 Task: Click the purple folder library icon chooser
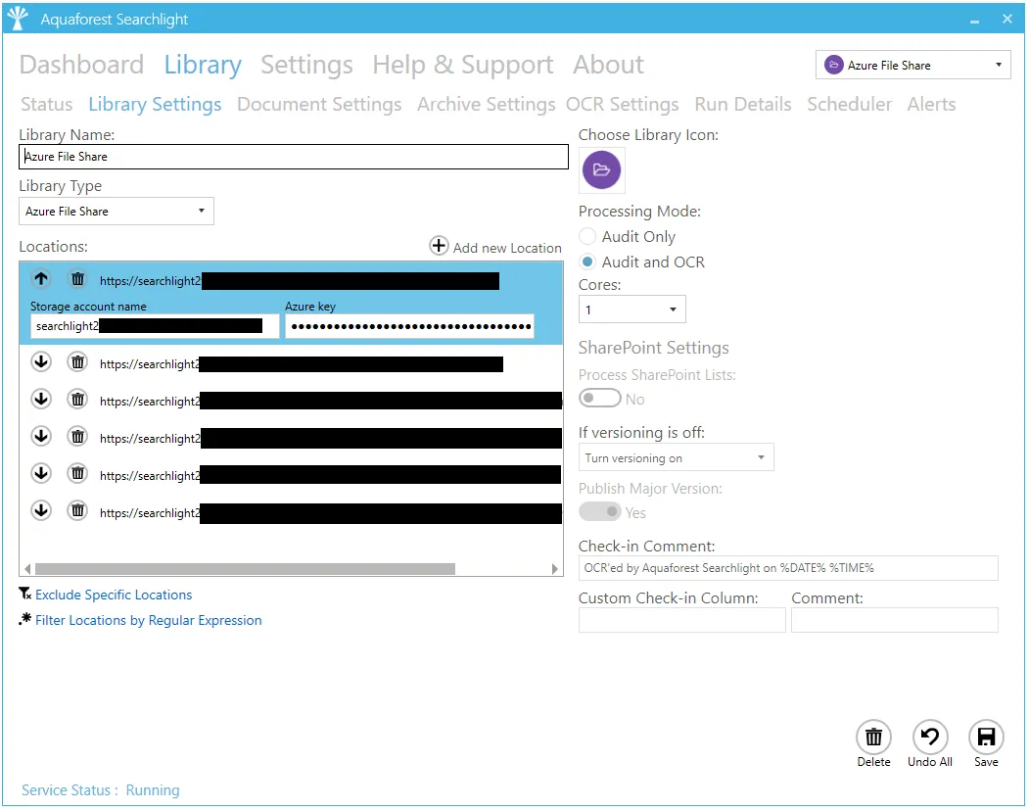point(601,170)
